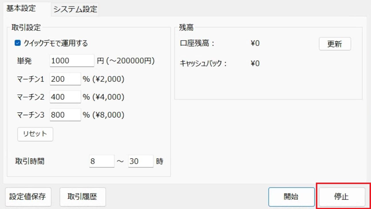
Task: Open the 取引履歴 trade history
Action: [83, 197]
